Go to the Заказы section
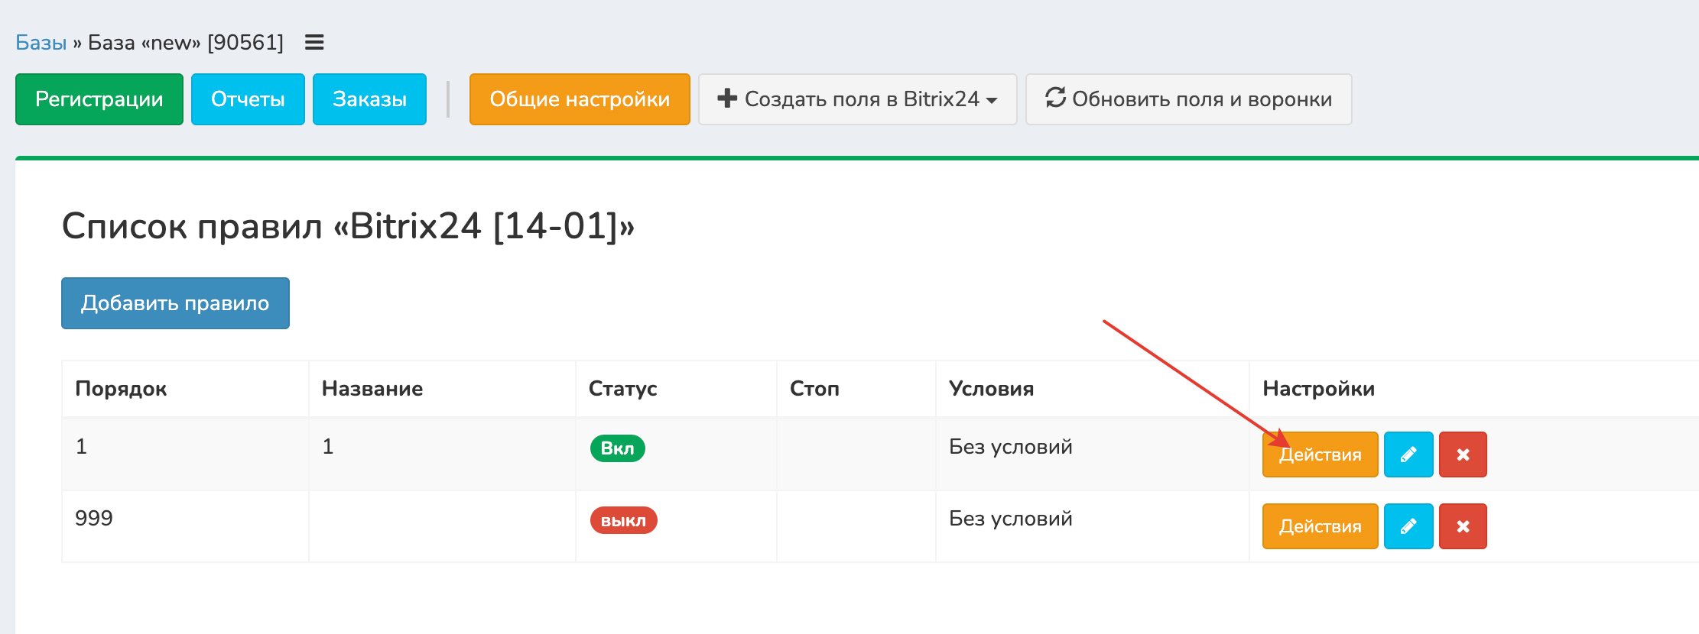1699x634 pixels. 369,99
